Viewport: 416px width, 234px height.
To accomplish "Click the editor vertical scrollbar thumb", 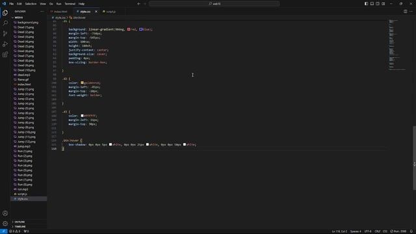I will point(414,158).
